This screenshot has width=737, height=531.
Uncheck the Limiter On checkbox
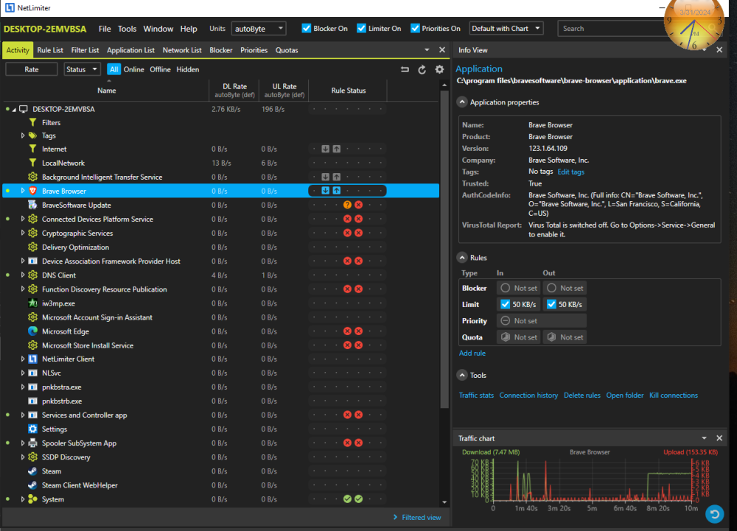click(x=361, y=29)
